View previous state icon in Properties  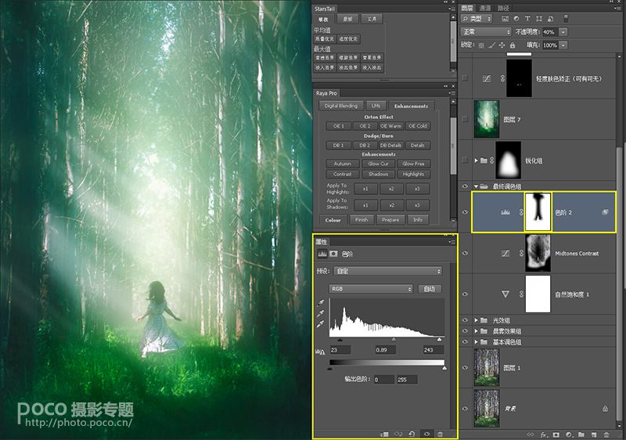398,434
